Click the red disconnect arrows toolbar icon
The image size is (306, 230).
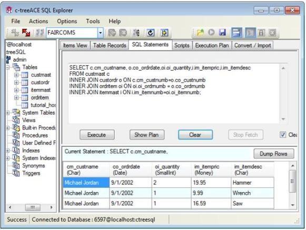(x=26, y=33)
